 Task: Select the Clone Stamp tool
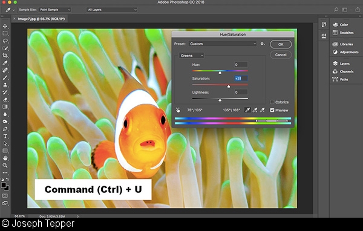5,85
